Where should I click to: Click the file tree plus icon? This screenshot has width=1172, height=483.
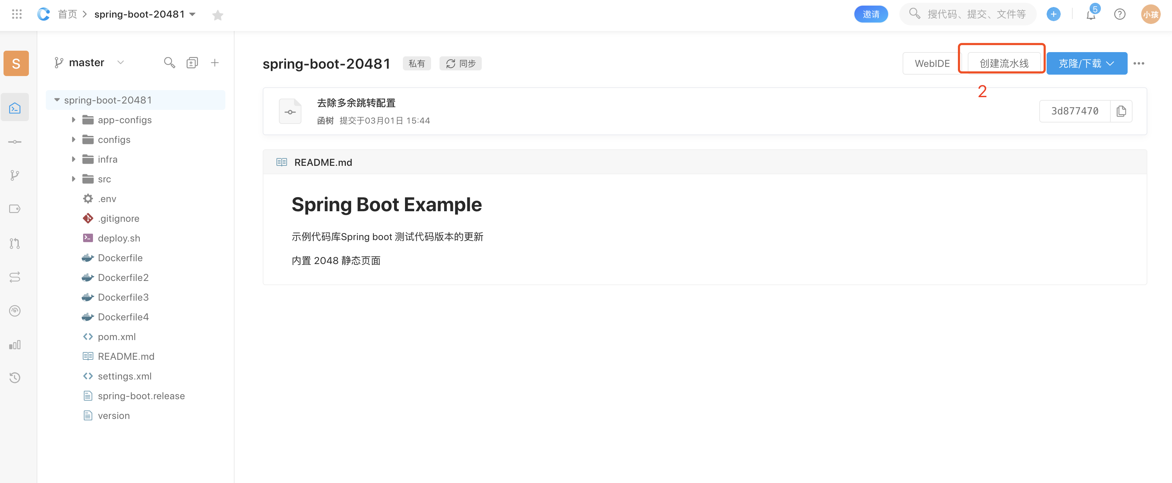point(215,62)
